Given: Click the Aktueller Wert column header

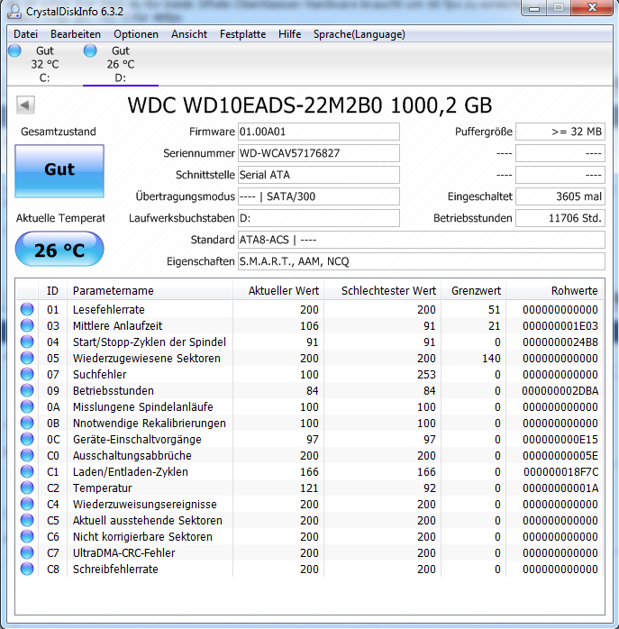Looking at the screenshot, I should pos(278,290).
